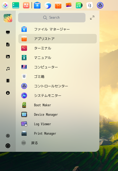Open the Pictures folder sidebar icon

click(x=8, y=57)
